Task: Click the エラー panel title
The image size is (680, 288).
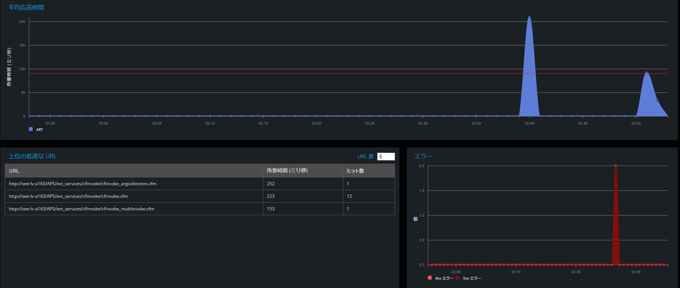Action: 423,156
